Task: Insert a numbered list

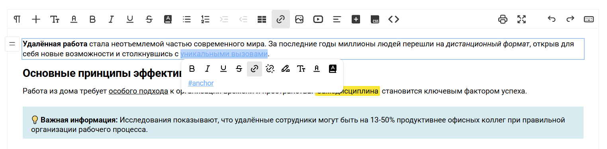Action: pyautogui.click(x=205, y=19)
